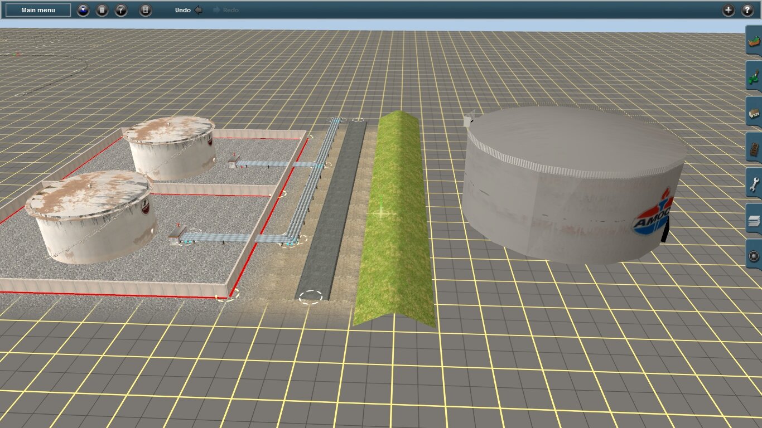The image size is (762, 428).
Task: Open the help question mark
Action: [747, 10]
